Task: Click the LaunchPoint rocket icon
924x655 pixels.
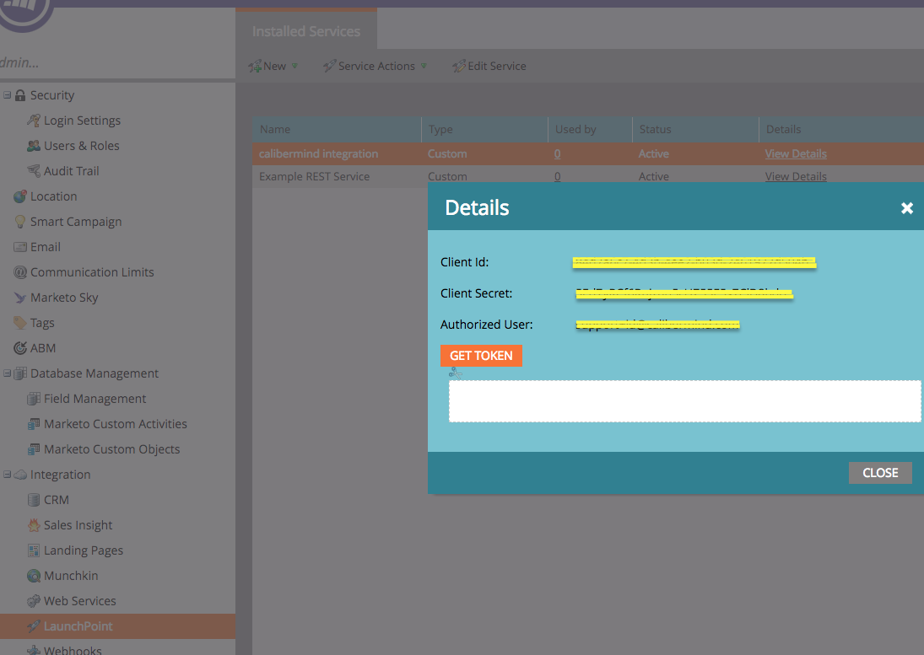Action: 34,626
